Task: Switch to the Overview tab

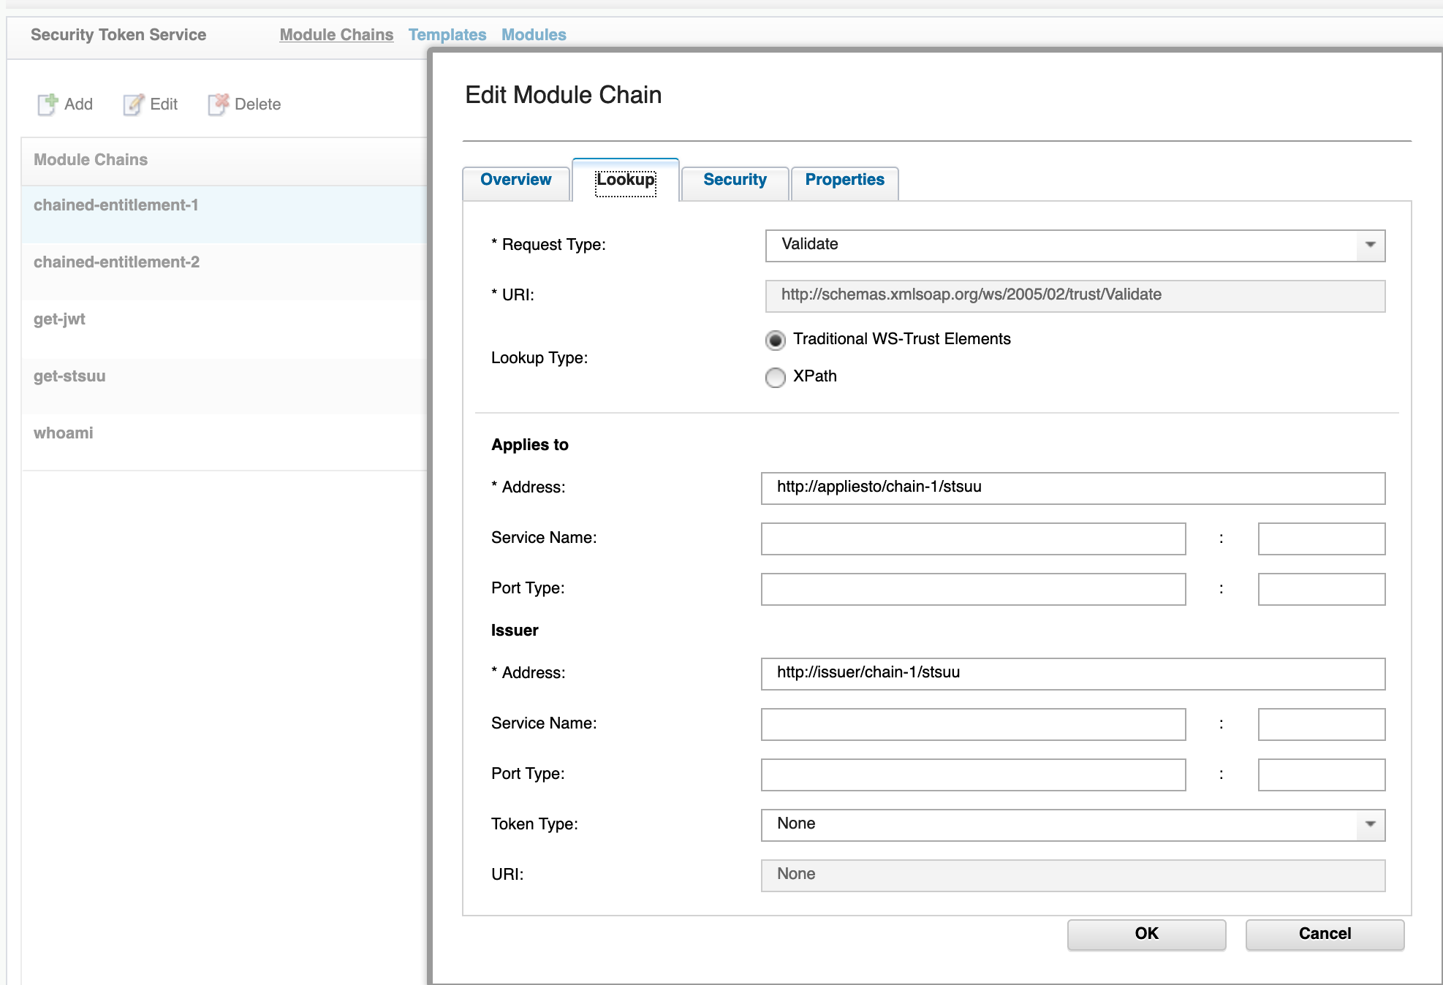Action: tap(515, 180)
